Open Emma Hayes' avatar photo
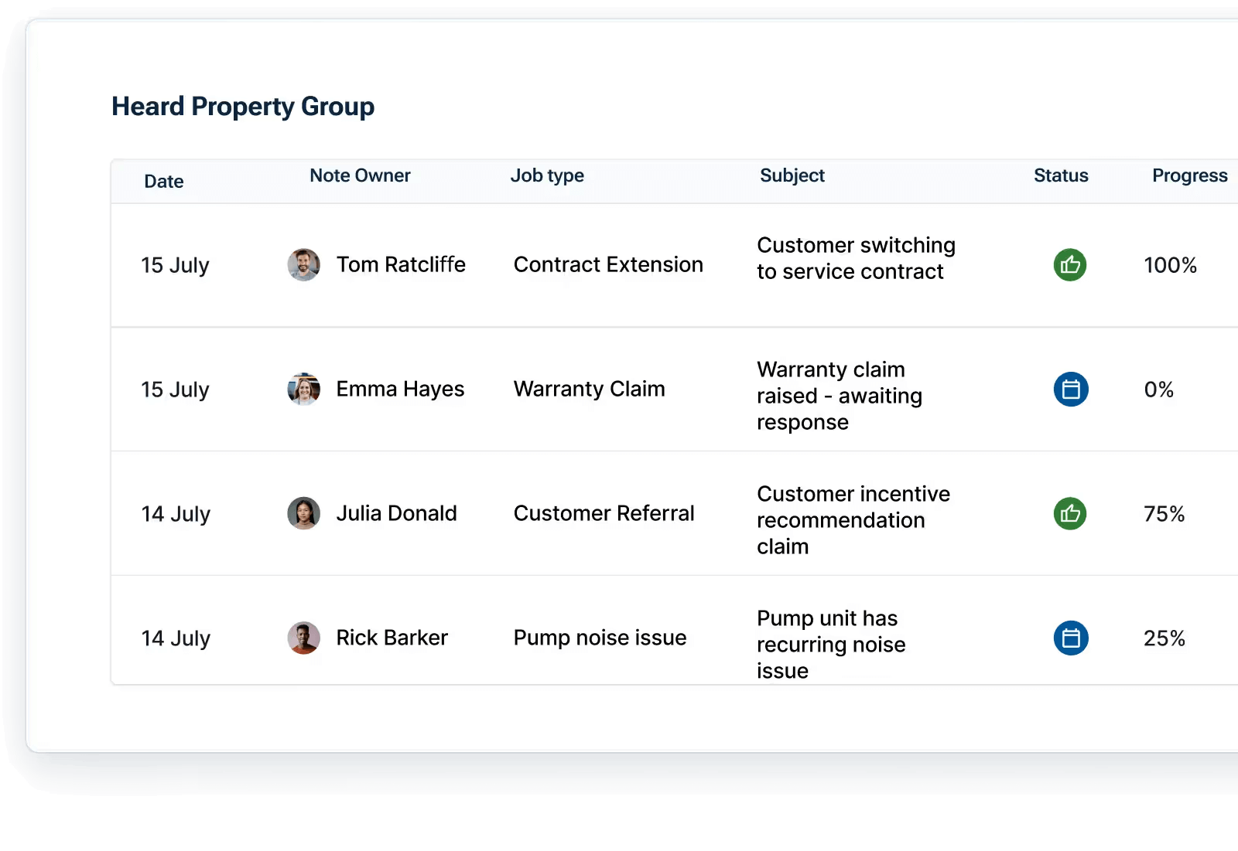This screenshot has height=851, width=1238. point(304,389)
